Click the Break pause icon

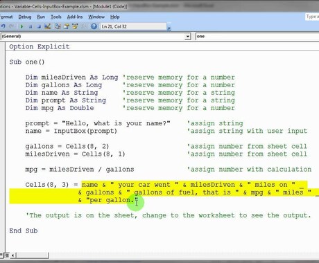pos(31,26)
